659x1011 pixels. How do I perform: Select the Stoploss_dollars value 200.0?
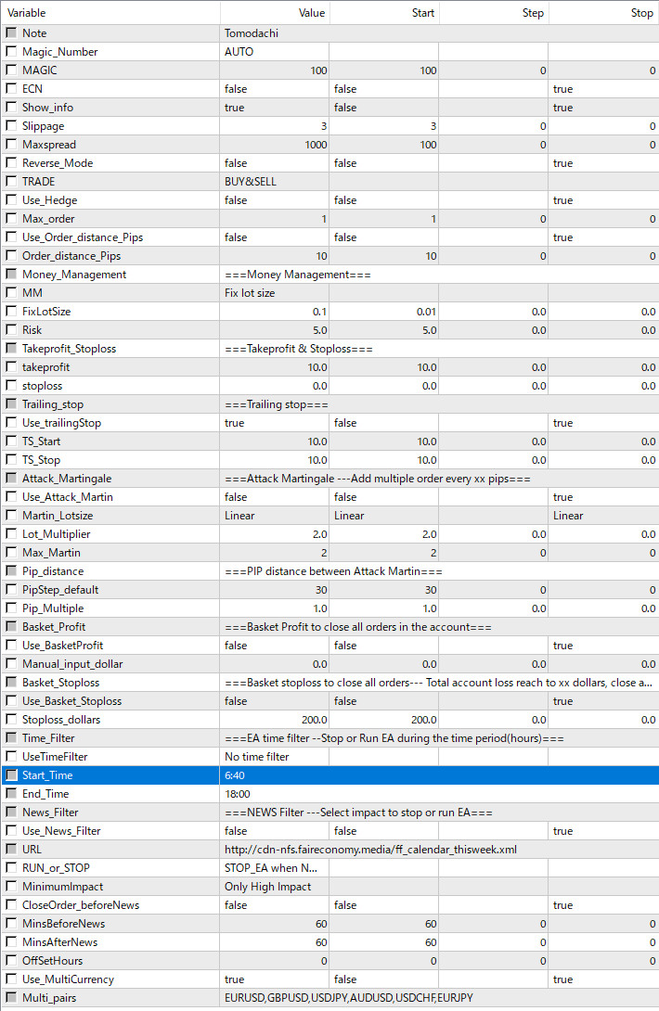pos(275,720)
